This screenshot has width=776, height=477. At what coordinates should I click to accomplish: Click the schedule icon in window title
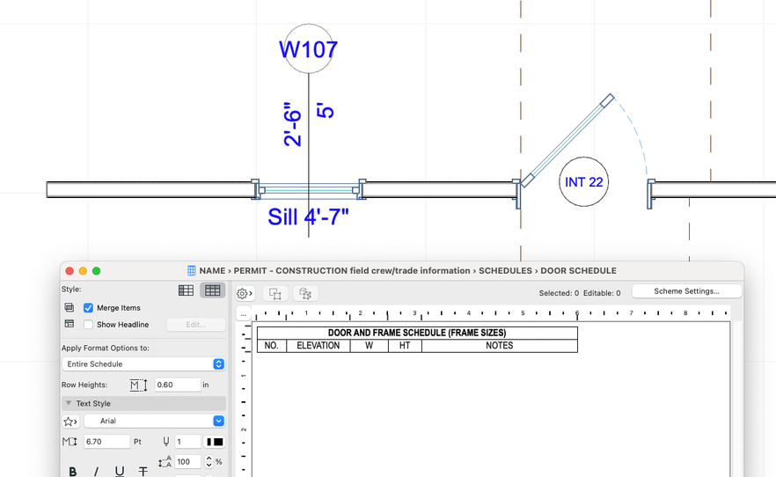click(x=192, y=271)
